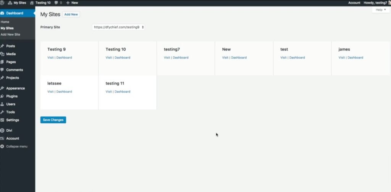Screen dimensions: 391x192
Task: Select Add New Site in sidebar submenu
Action: coord(10,34)
